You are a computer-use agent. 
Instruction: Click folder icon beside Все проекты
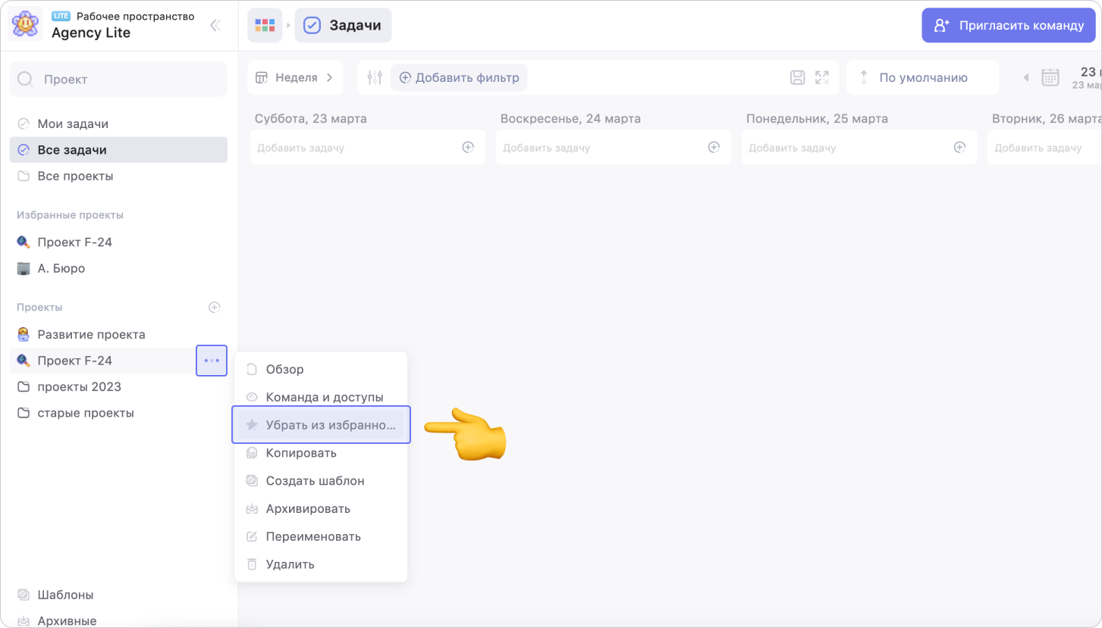coord(24,176)
